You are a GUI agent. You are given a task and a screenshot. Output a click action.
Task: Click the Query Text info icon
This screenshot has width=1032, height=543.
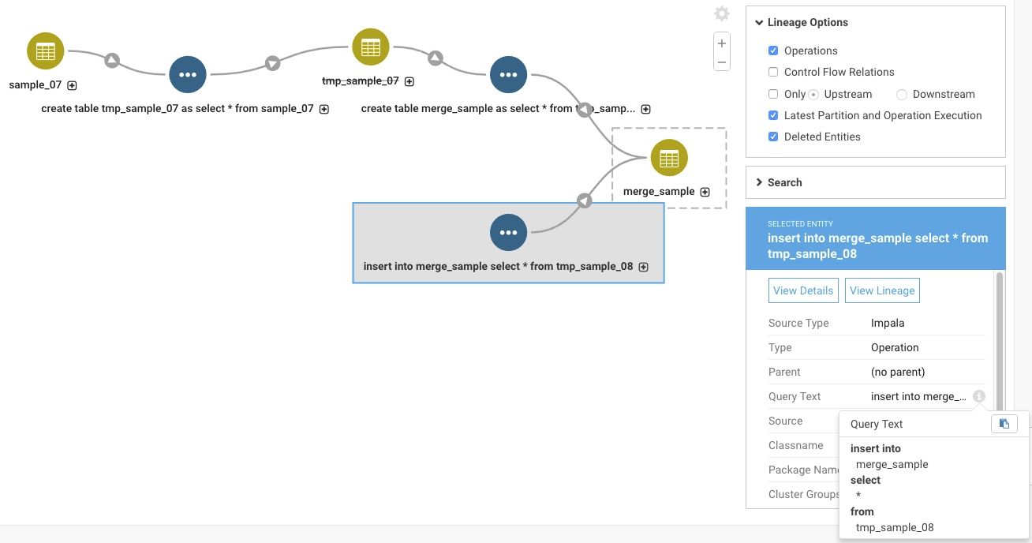click(979, 396)
